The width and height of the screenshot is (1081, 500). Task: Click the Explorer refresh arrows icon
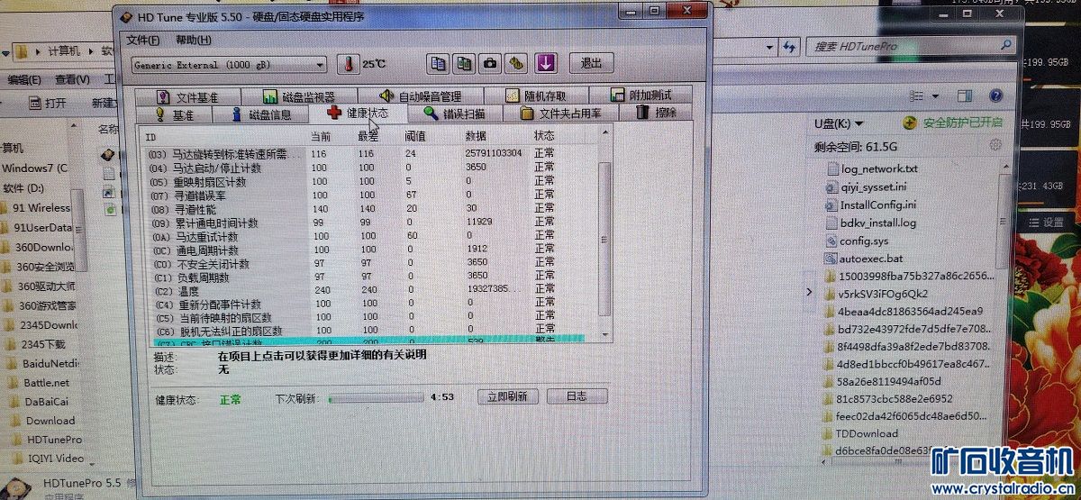[791, 47]
